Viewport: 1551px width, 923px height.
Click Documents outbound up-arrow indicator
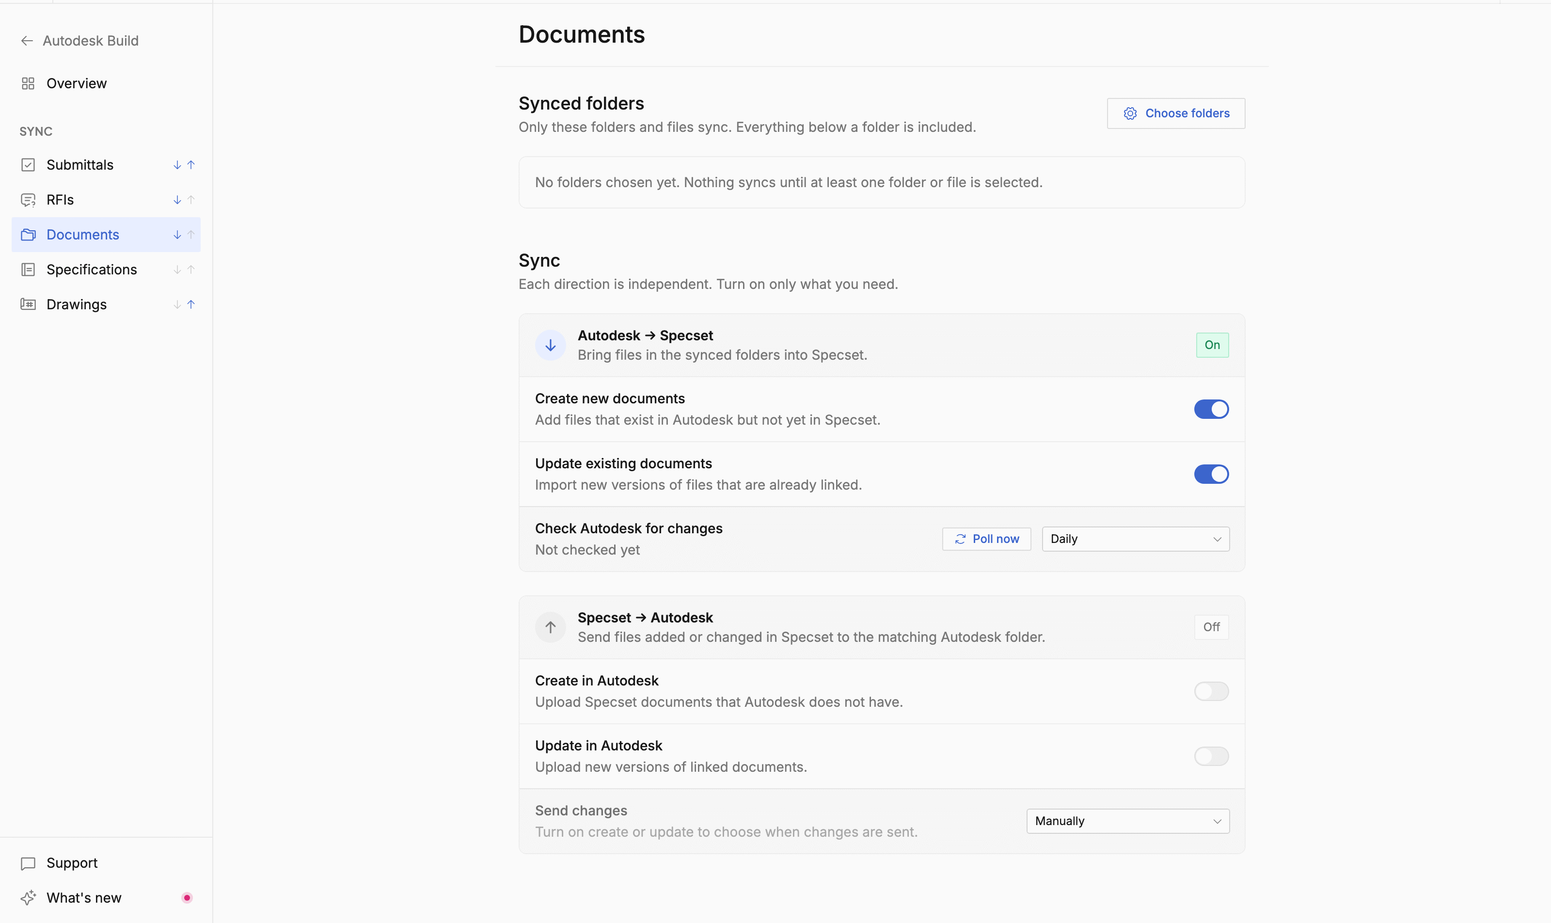click(191, 235)
